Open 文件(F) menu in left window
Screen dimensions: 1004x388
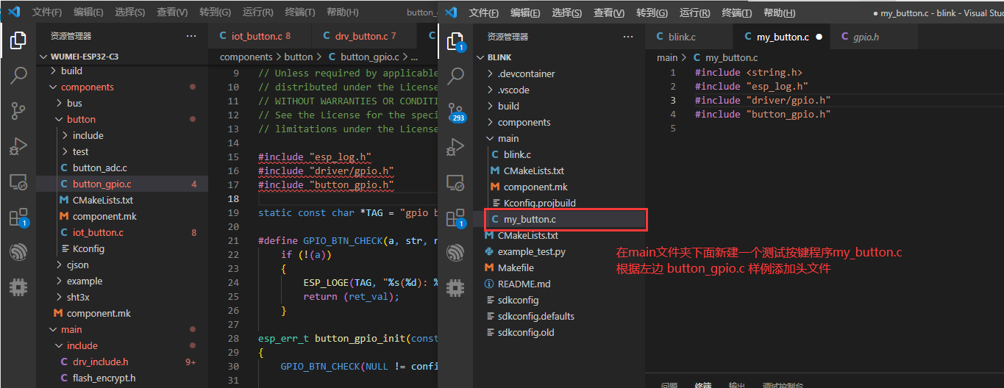click(47, 12)
